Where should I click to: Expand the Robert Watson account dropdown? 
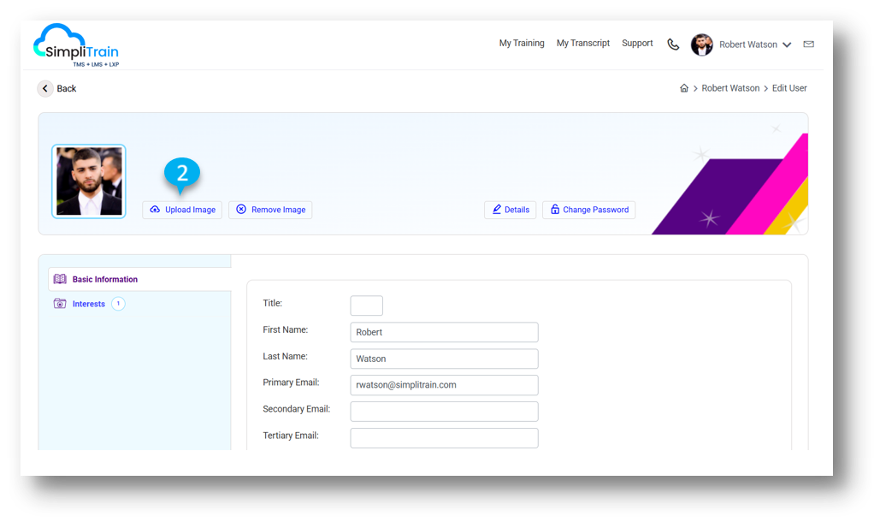click(787, 45)
